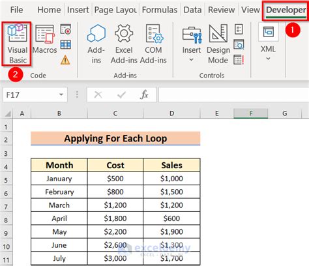Click the Cancel X in formula bar
This screenshot has height=266, width=309.
[98, 95]
